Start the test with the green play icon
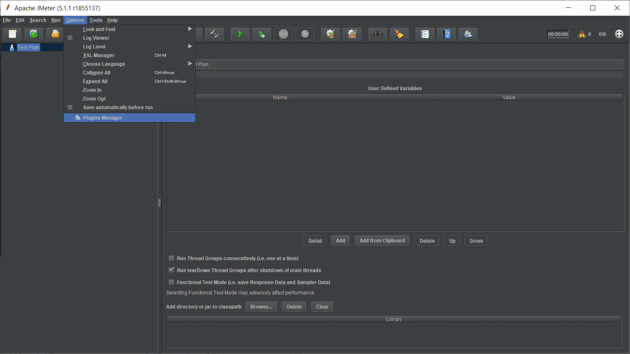Image resolution: width=630 pixels, height=354 pixels. point(240,34)
